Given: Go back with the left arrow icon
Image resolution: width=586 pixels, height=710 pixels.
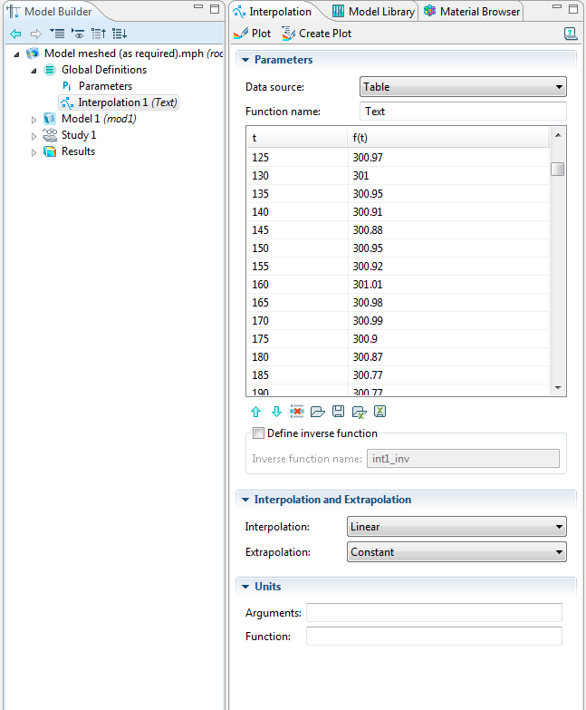Looking at the screenshot, I should tap(15, 34).
